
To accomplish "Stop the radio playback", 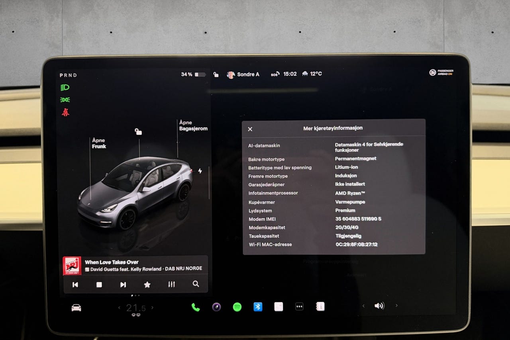I will [x=99, y=284].
